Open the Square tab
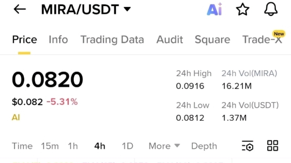 212,40
